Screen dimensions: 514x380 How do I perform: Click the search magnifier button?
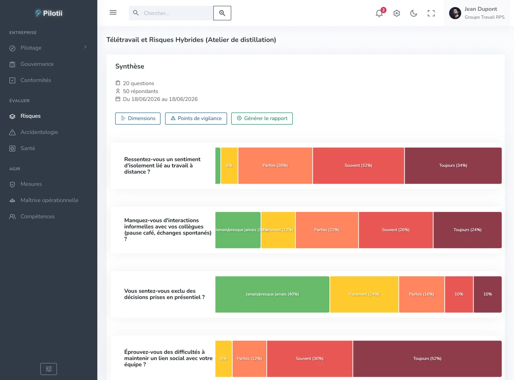tap(222, 13)
